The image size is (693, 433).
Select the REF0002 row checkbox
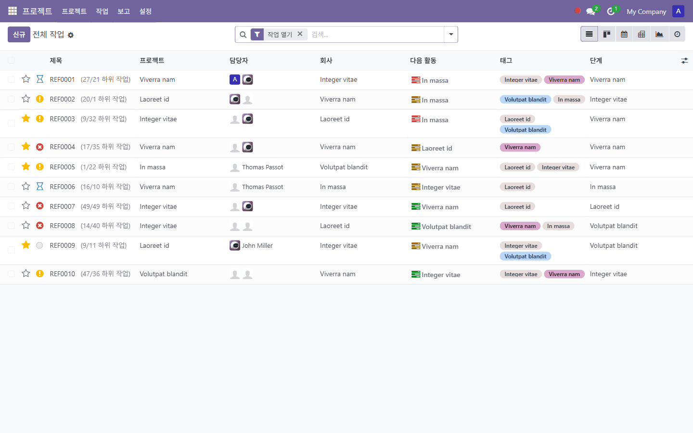[11, 99]
